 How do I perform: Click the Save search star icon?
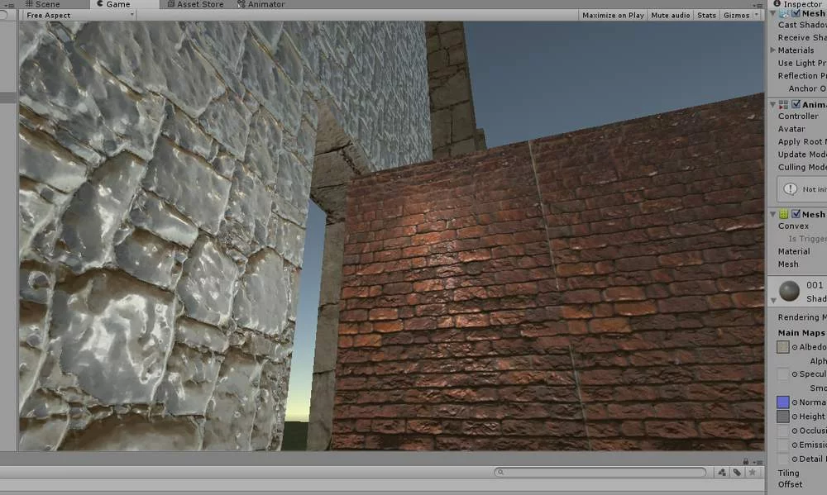tap(752, 472)
